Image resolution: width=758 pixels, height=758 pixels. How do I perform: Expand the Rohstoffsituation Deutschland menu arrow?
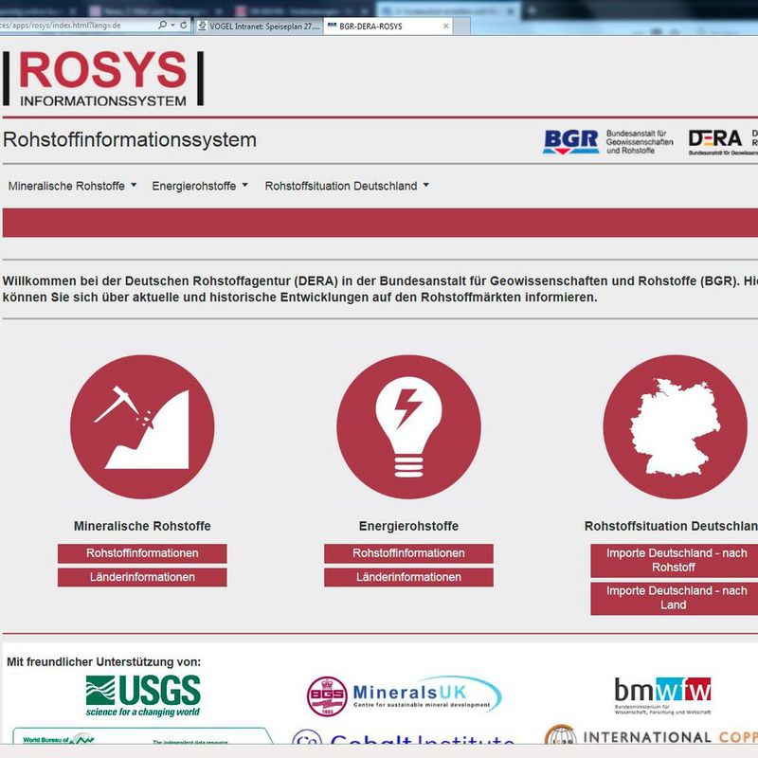click(425, 185)
